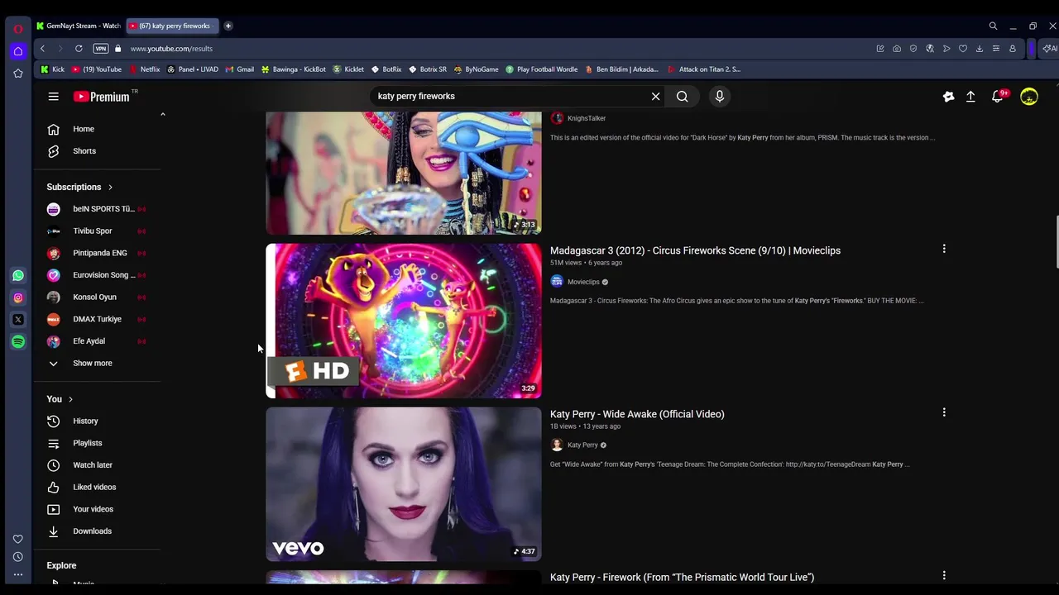Screen dimensions: 1059x595
Task: Open the Kick bookmark
Action: pos(52,69)
